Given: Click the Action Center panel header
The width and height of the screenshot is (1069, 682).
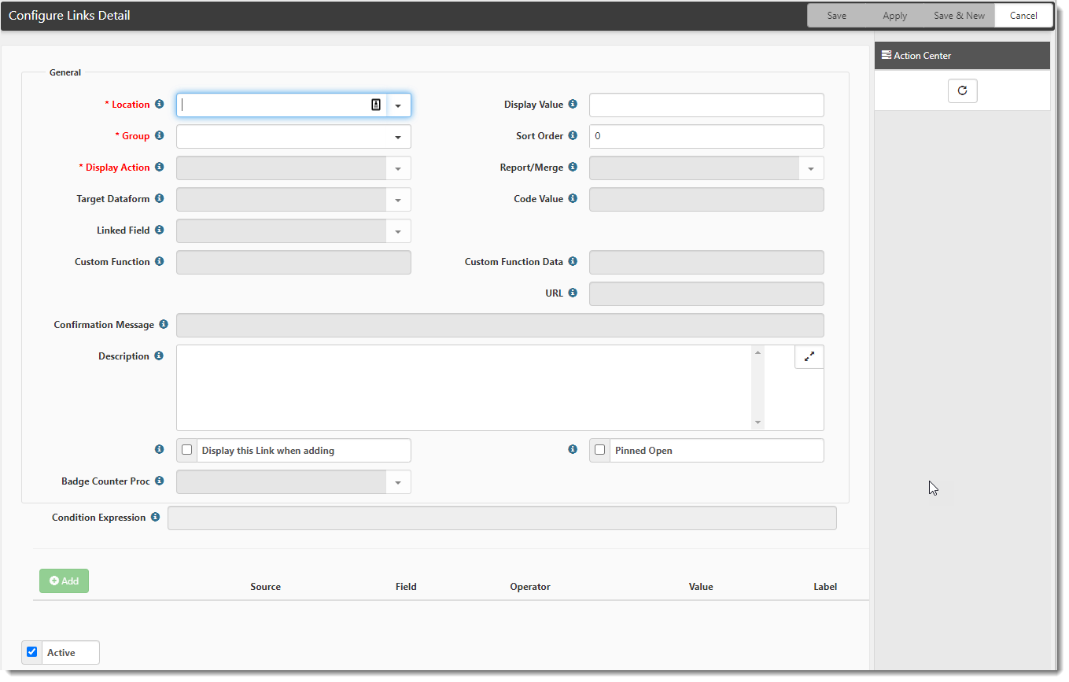Looking at the screenshot, I should pos(961,56).
